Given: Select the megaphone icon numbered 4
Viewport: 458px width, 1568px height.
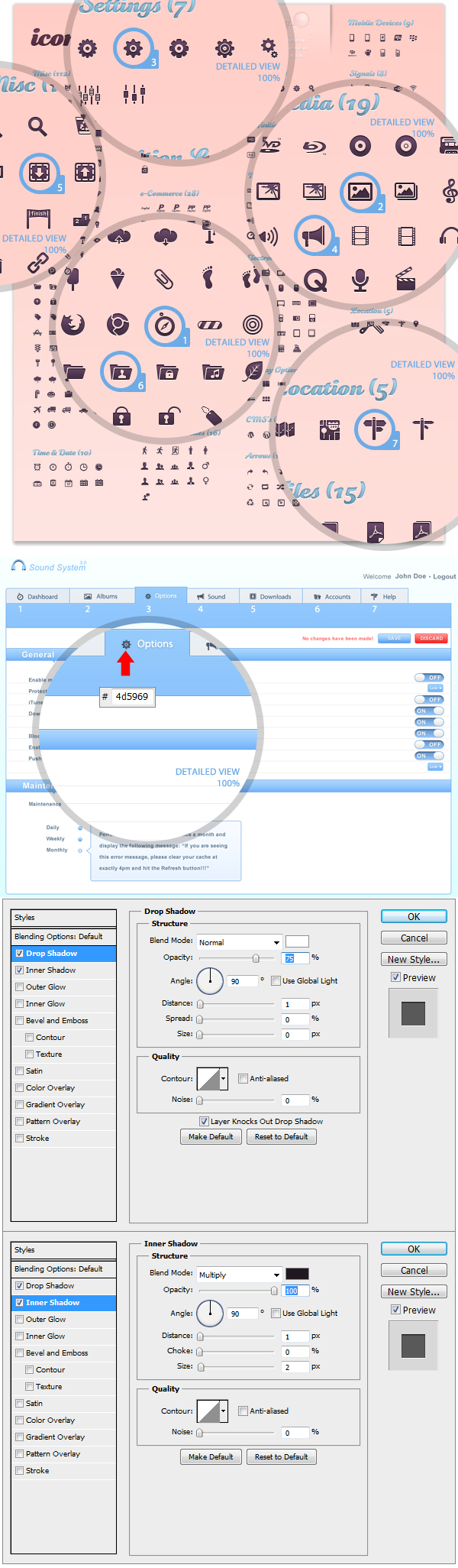Looking at the screenshot, I should [x=314, y=235].
